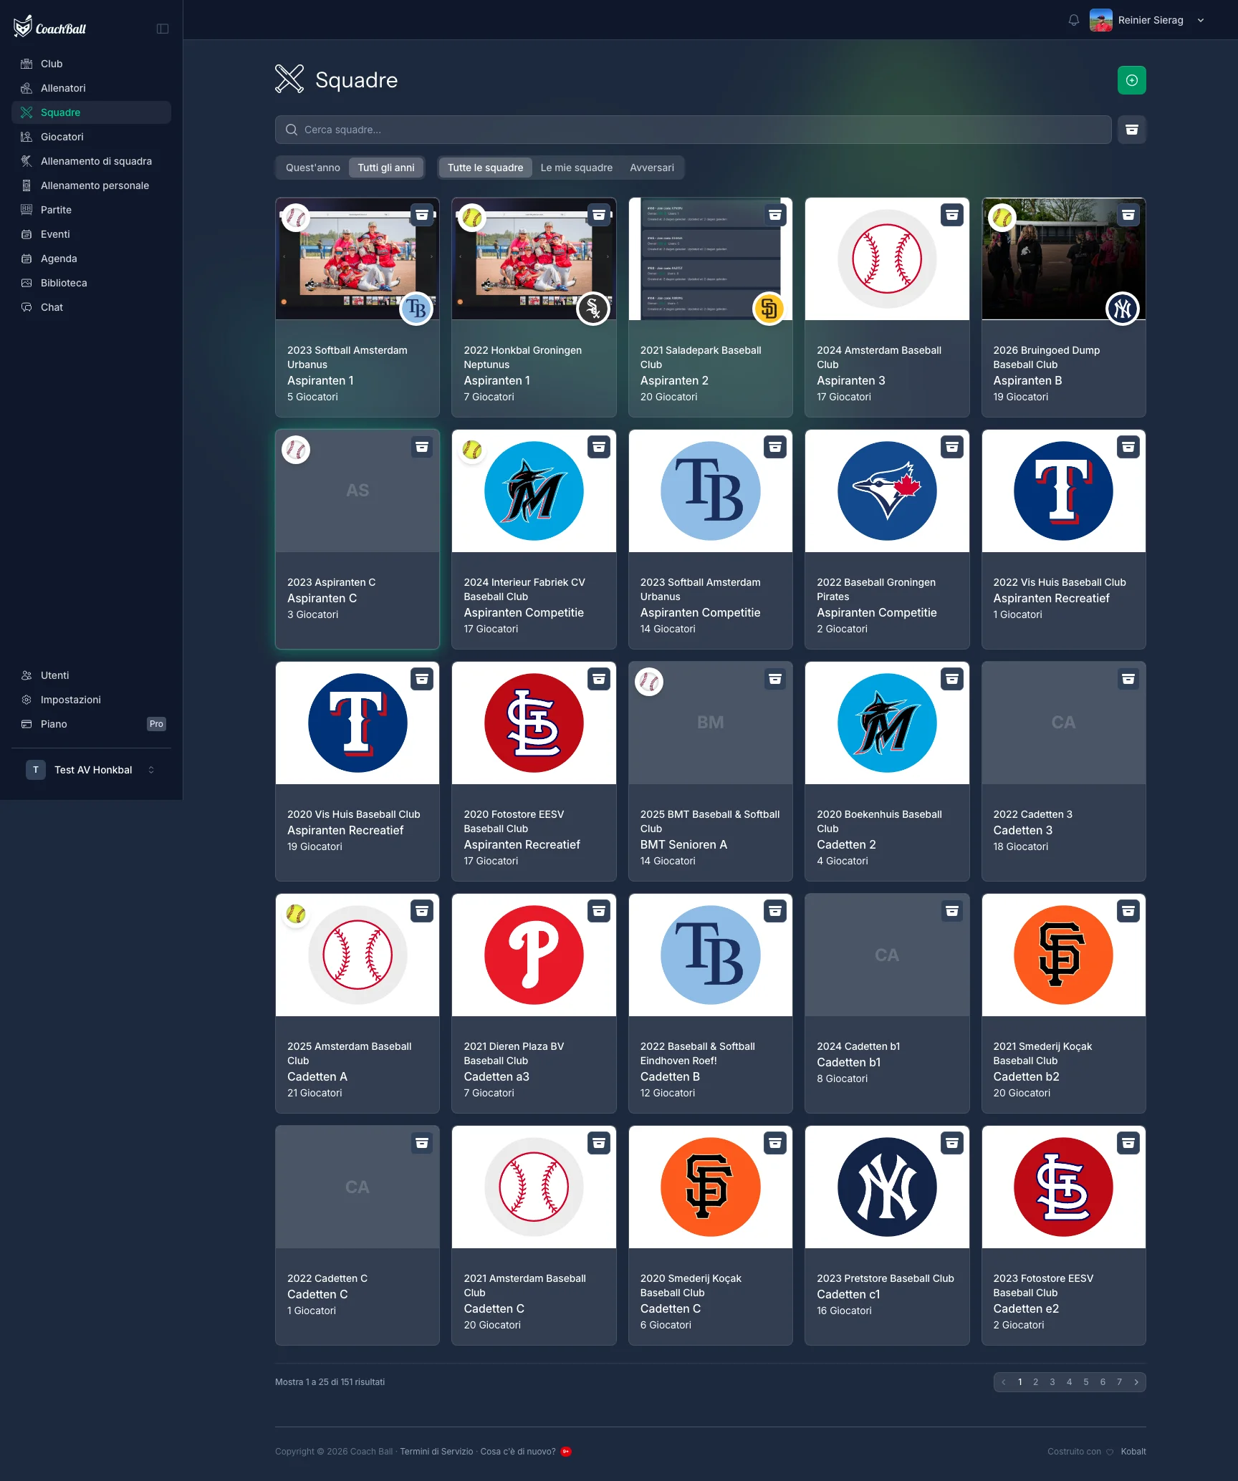This screenshot has height=1481, width=1238.
Task: Open the Test AV Honkbal club switcher
Action: click(91, 770)
